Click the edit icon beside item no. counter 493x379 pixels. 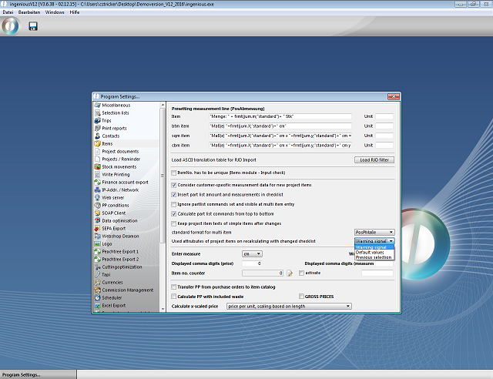click(x=290, y=273)
